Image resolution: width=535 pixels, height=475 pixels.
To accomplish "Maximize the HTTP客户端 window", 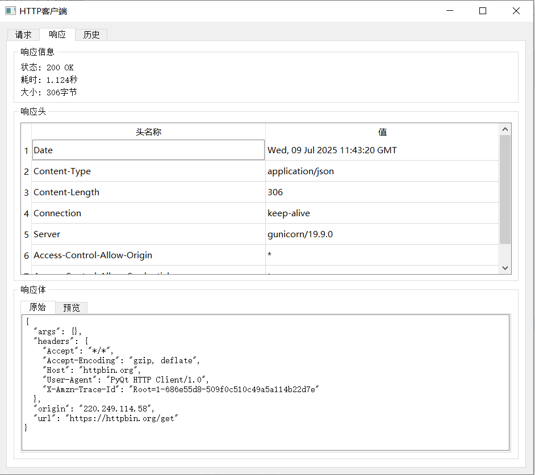I will 483,11.
